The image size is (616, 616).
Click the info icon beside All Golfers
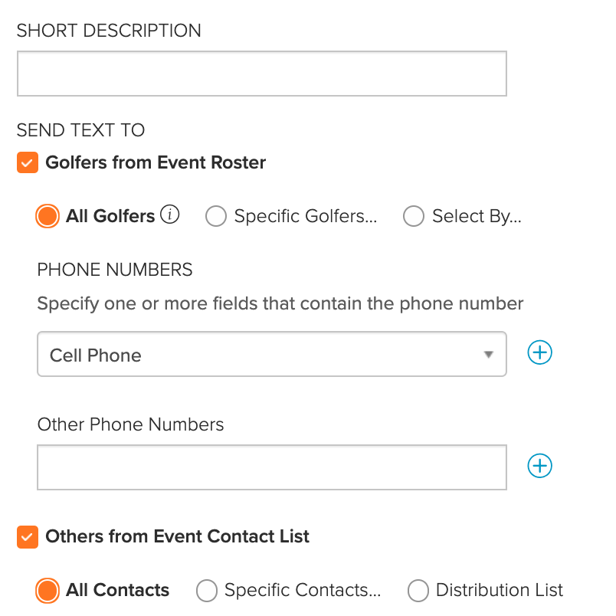coord(170,215)
